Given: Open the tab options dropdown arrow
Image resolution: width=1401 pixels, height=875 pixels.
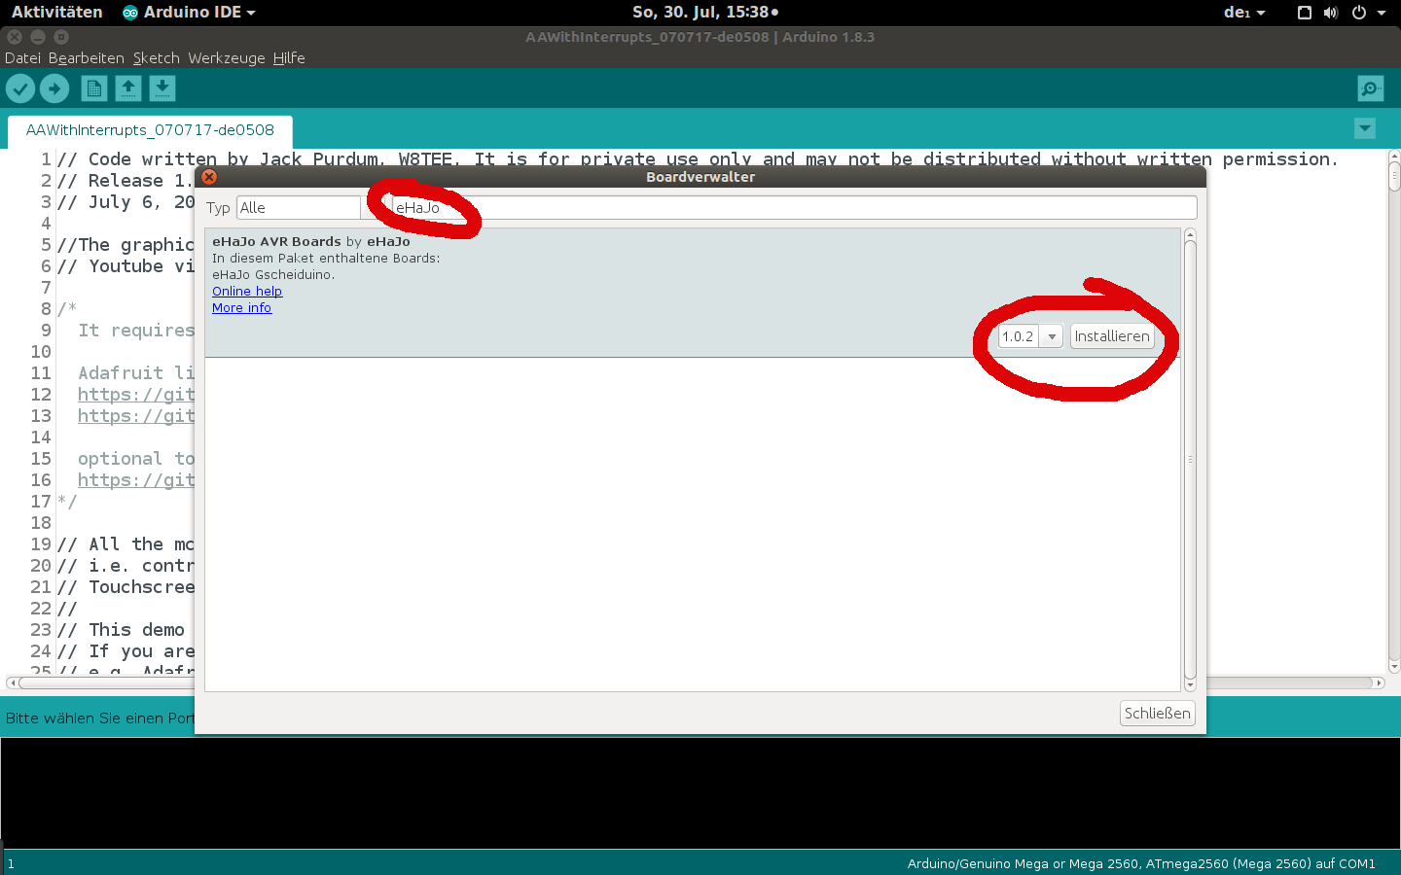Looking at the screenshot, I should pos(1365,128).
